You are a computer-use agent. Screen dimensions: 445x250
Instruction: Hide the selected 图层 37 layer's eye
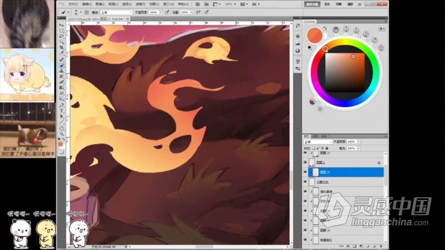pyautogui.click(x=305, y=172)
